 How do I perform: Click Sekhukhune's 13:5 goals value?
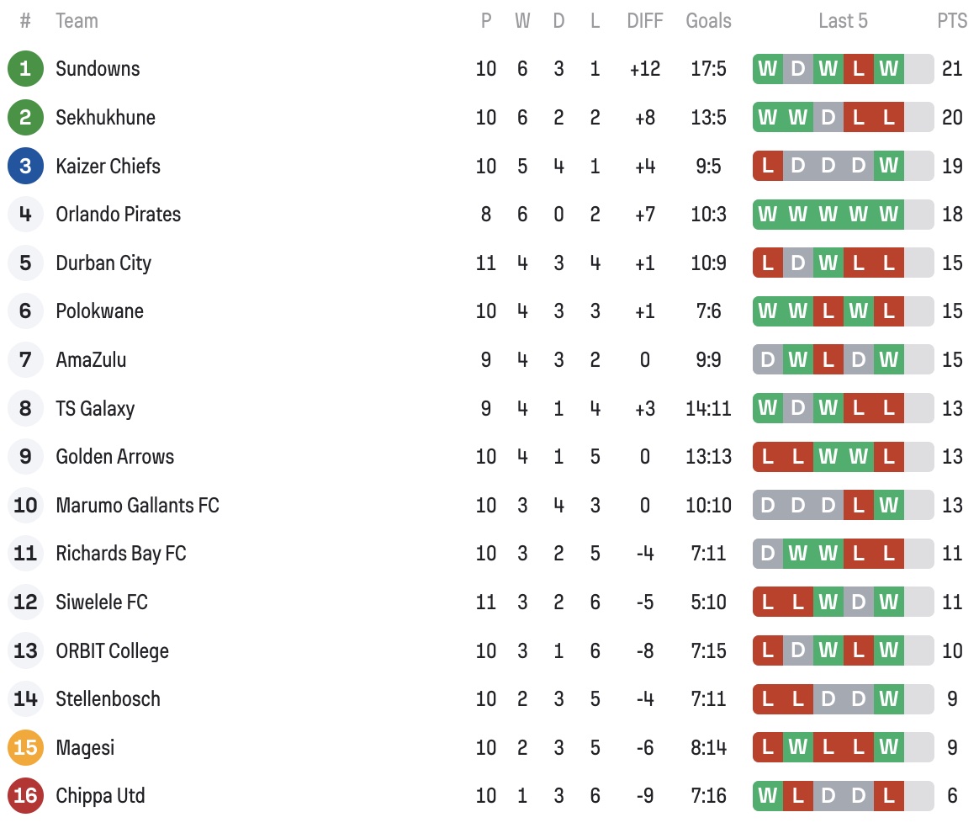pos(708,117)
